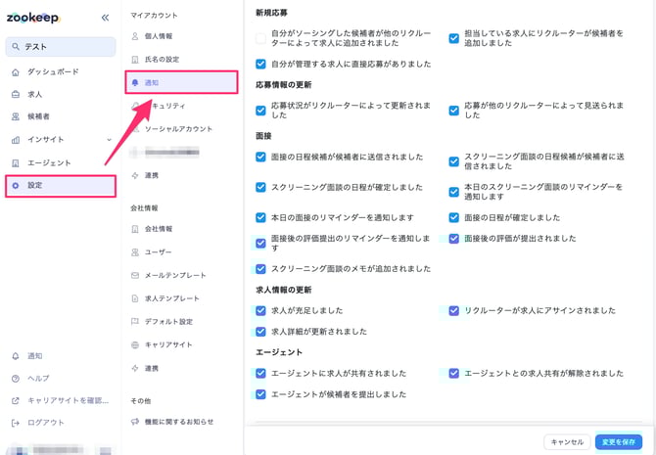The height and width of the screenshot is (455, 656).
Task: Open キャリアサイトを確認 link text
Action: click(x=69, y=400)
